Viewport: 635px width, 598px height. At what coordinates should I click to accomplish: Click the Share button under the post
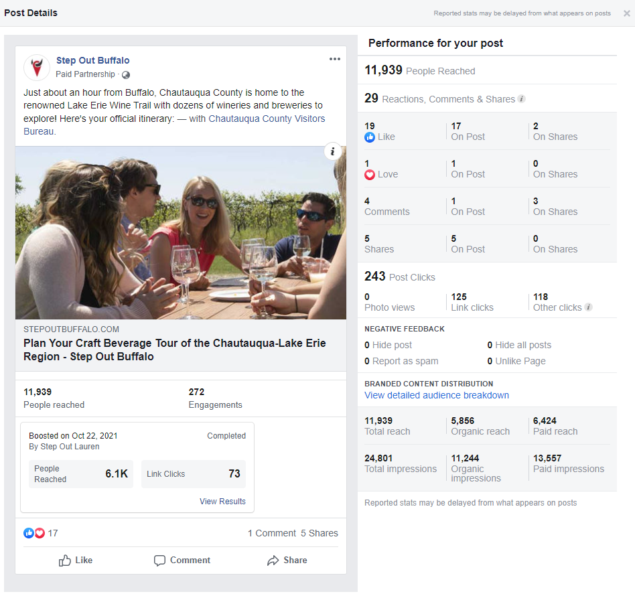pyautogui.click(x=287, y=560)
